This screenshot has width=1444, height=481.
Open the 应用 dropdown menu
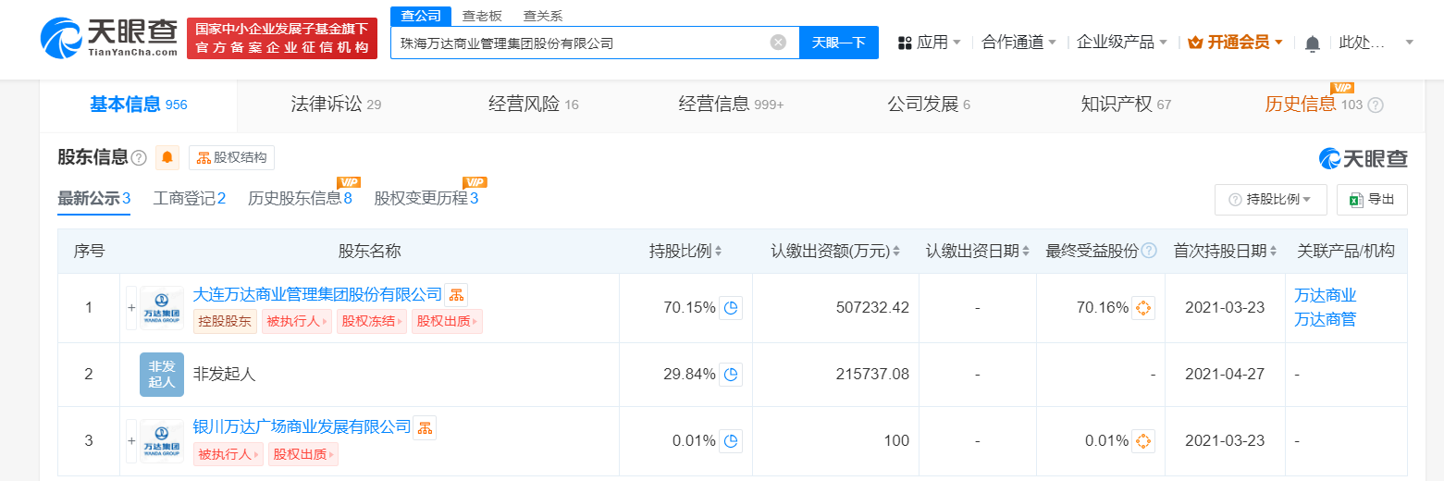[x=929, y=43]
